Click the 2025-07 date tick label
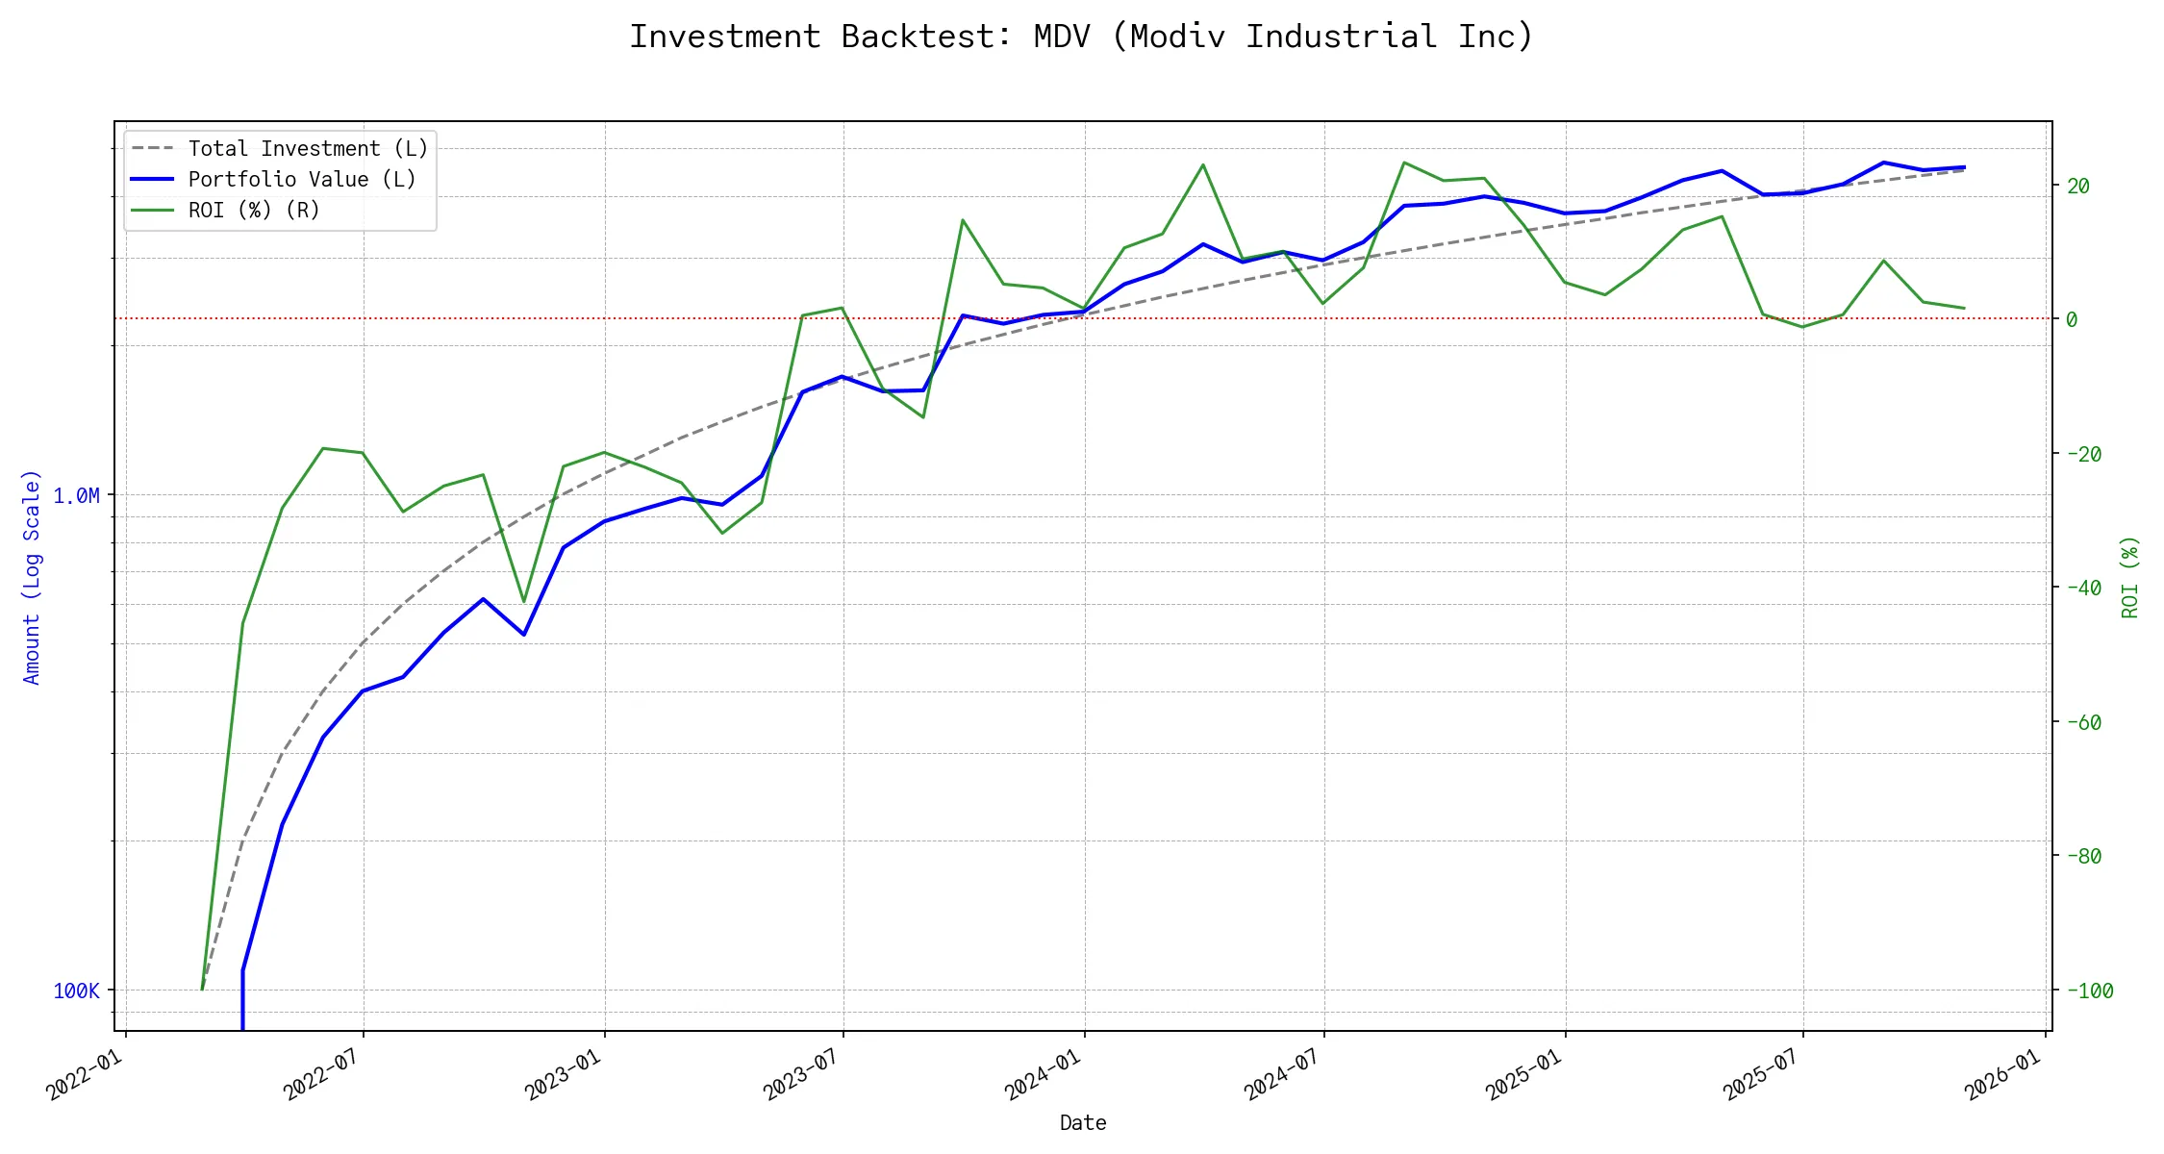This screenshot has width=2164, height=1154. [x=1761, y=1074]
